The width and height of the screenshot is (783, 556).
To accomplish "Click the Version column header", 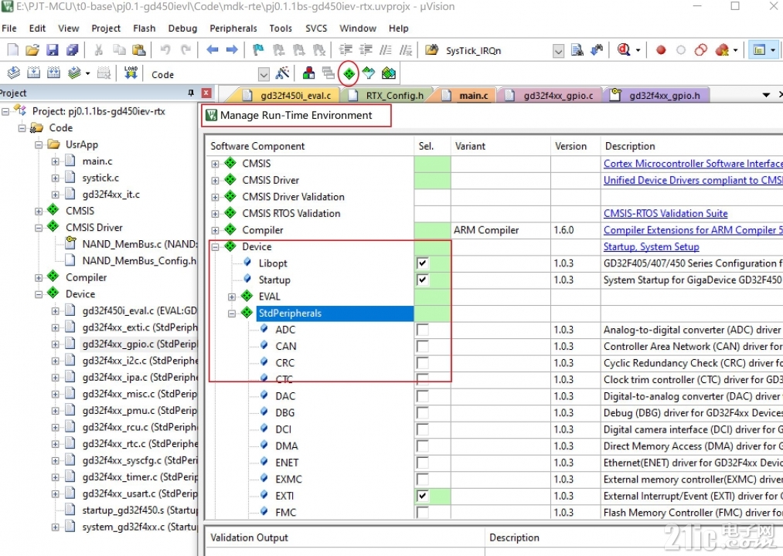I will (575, 146).
